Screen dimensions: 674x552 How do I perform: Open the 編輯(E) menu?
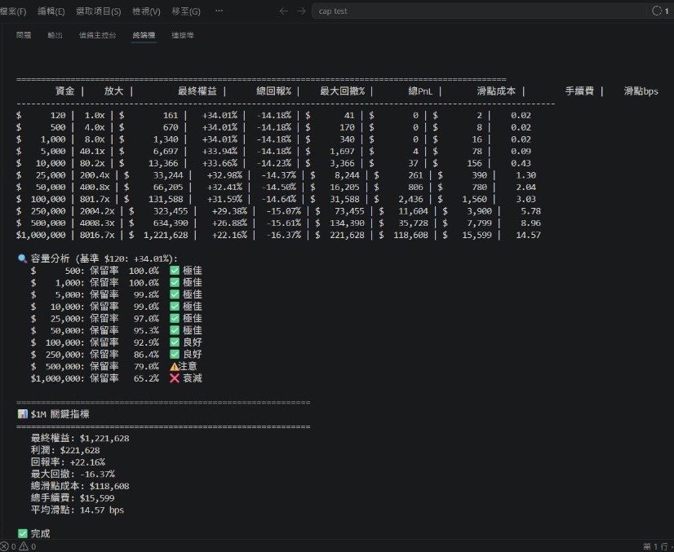tap(51, 11)
